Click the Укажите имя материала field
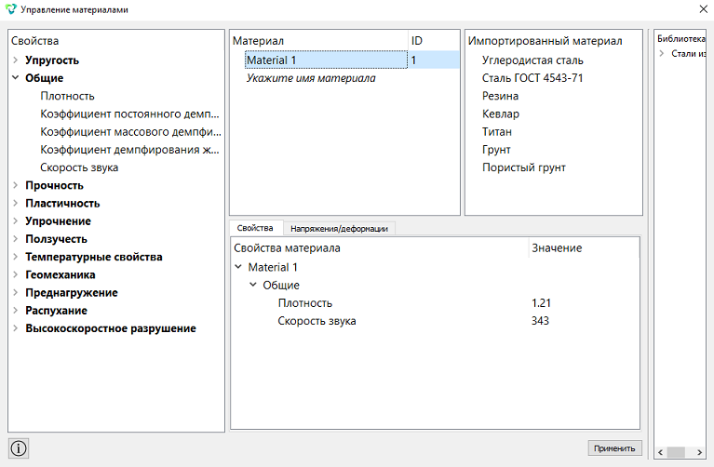This screenshot has width=714, height=467. pyautogui.click(x=311, y=78)
